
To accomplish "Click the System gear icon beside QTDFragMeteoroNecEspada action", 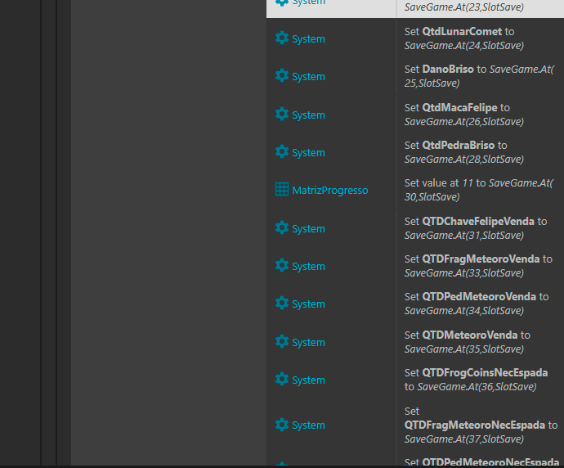I will 282,425.
